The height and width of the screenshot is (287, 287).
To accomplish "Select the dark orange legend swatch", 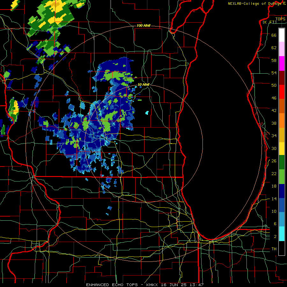I will pyautogui.click(x=282, y=106).
